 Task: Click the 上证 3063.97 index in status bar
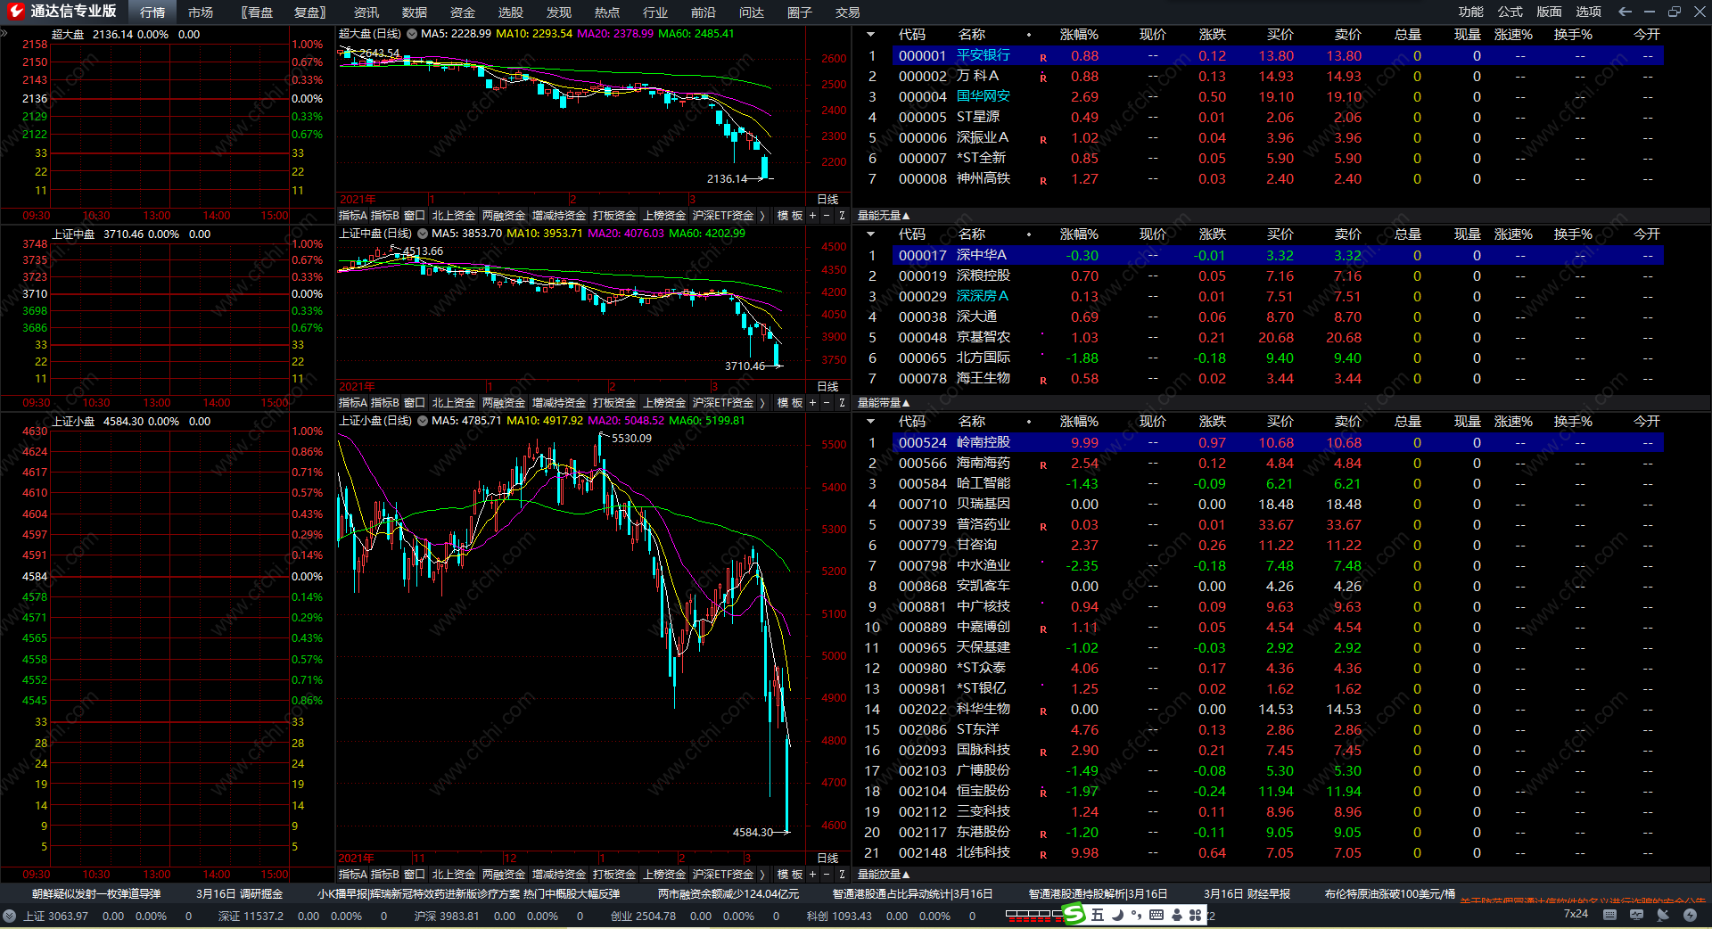[55, 916]
